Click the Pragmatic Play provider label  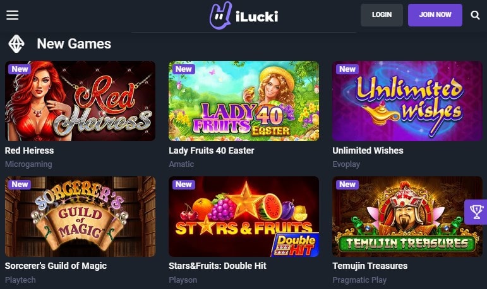(x=359, y=280)
